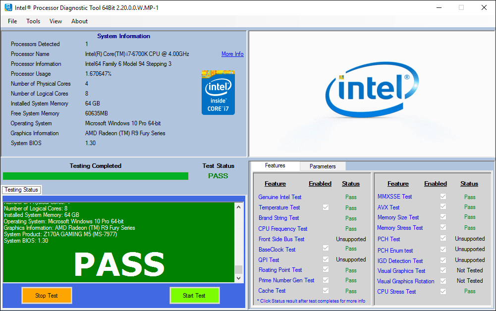Open the CPU Frequency Test feature link
496x311 pixels.
pyautogui.click(x=283, y=228)
